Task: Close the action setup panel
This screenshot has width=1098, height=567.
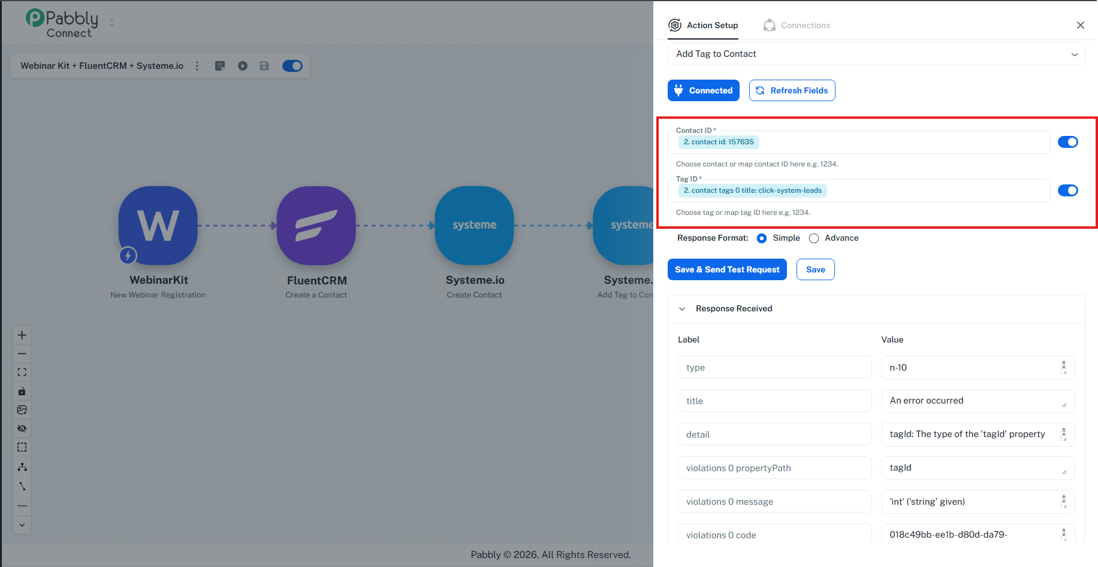Action: [x=1081, y=25]
